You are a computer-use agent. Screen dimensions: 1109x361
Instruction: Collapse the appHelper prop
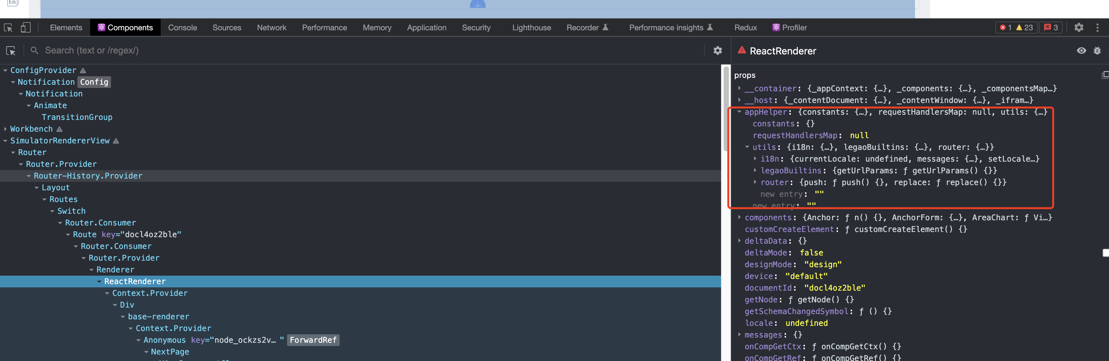(739, 112)
